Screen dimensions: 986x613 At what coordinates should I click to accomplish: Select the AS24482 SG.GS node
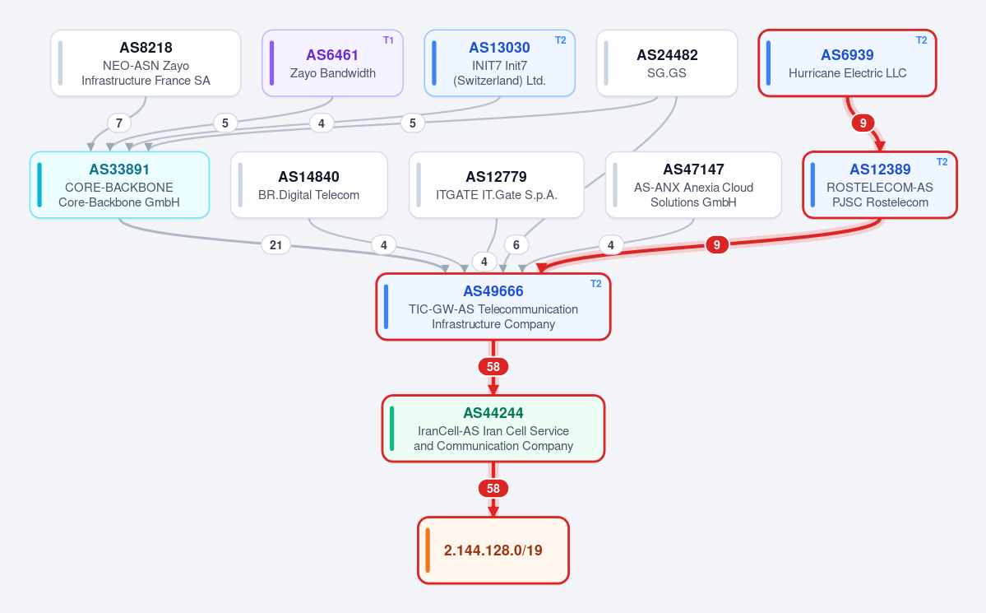pyautogui.click(x=667, y=63)
